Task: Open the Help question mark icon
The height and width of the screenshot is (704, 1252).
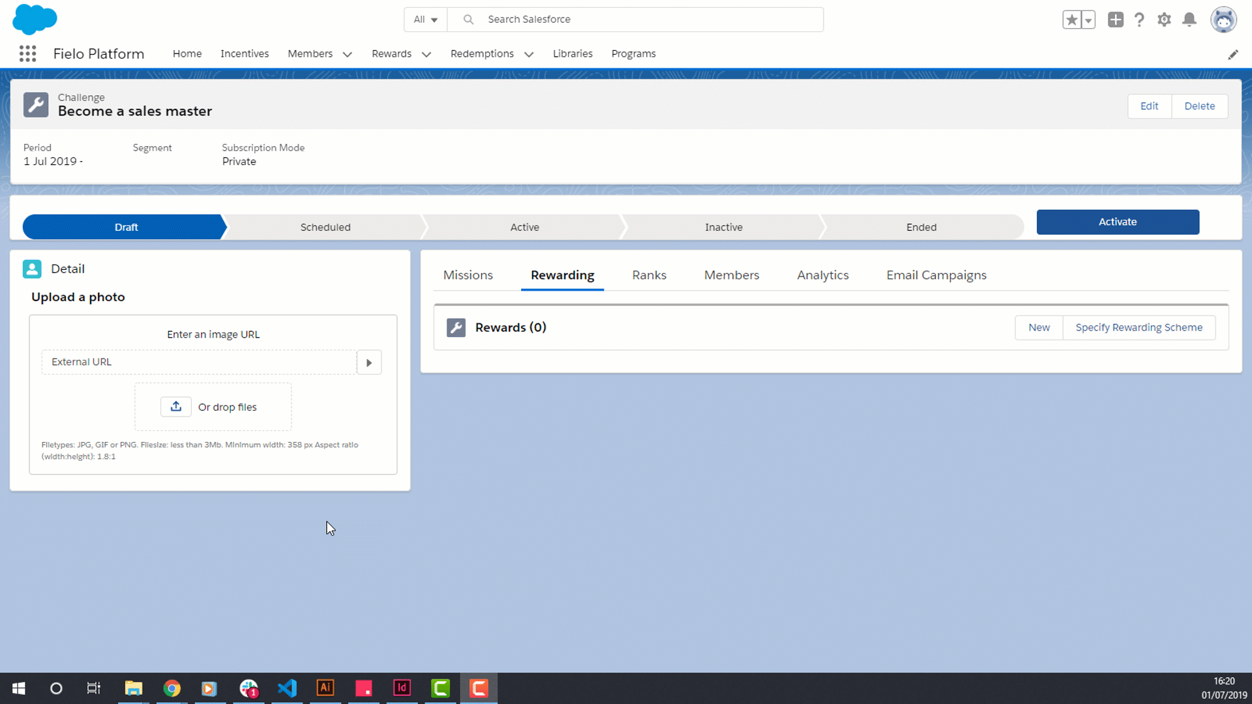Action: [x=1139, y=20]
